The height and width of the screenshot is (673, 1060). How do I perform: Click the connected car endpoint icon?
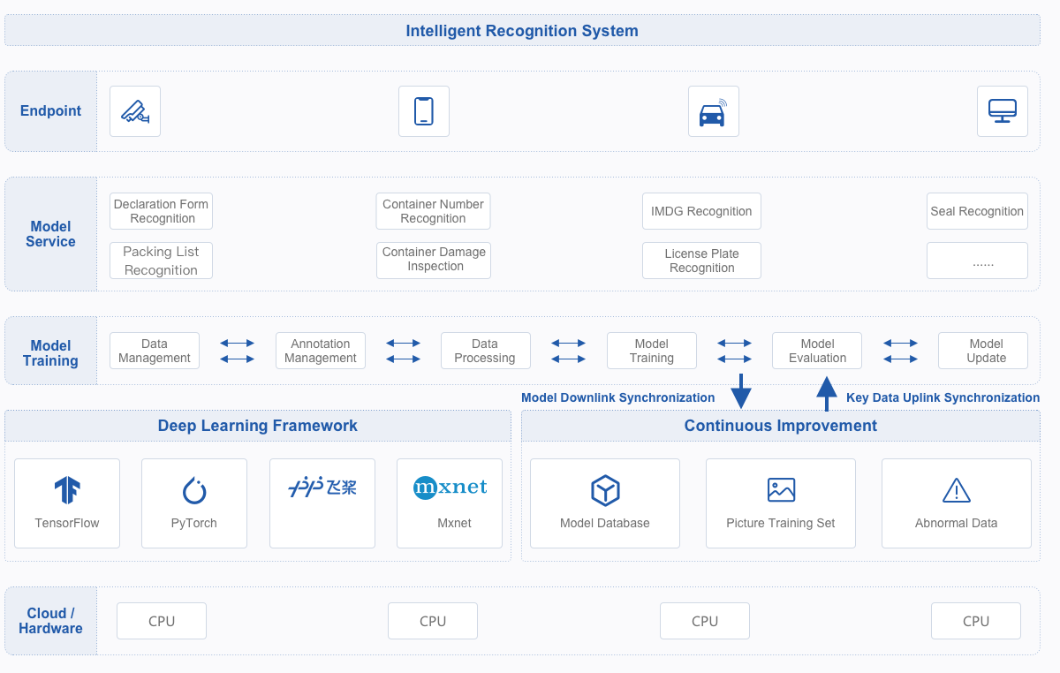713,111
